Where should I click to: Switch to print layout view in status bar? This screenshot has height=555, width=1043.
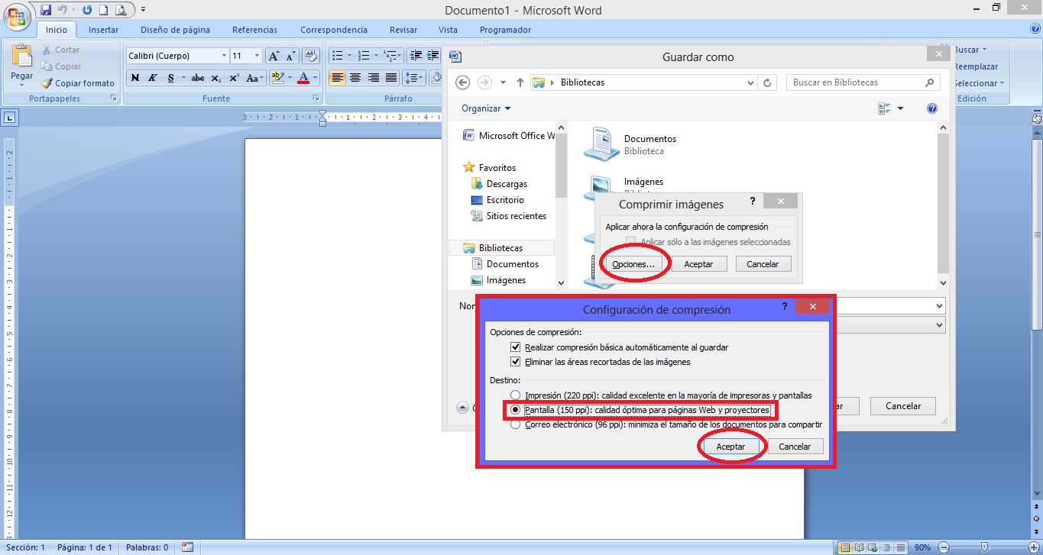pos(844,547)
